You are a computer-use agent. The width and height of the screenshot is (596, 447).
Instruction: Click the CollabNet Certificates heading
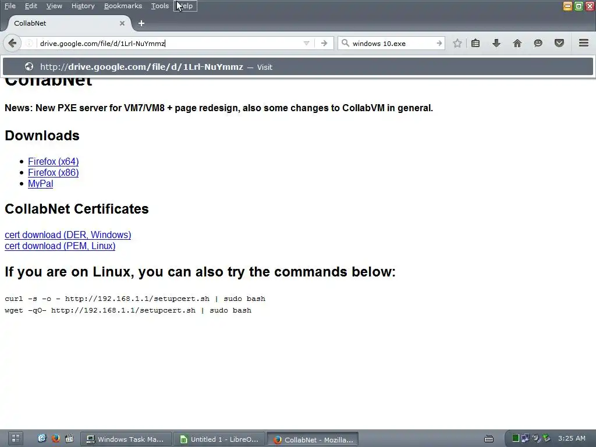[x=76, y=209]
